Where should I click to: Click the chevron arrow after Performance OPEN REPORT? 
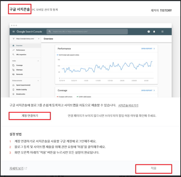[x=154, y=49]
